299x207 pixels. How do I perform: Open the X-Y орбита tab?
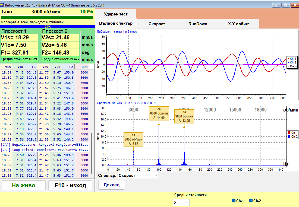[239, 24]
